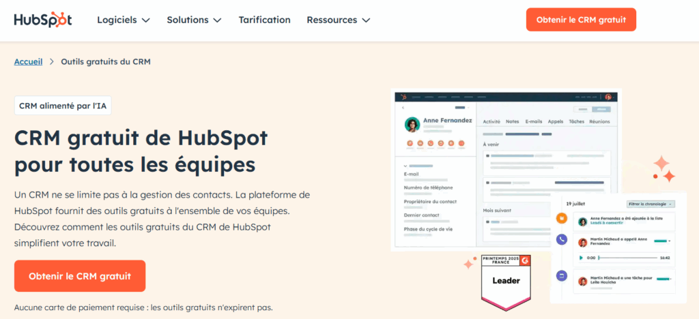Open dropdown on the task activity card
Screen dimensions: 699x319
click(x=671, y=279)
